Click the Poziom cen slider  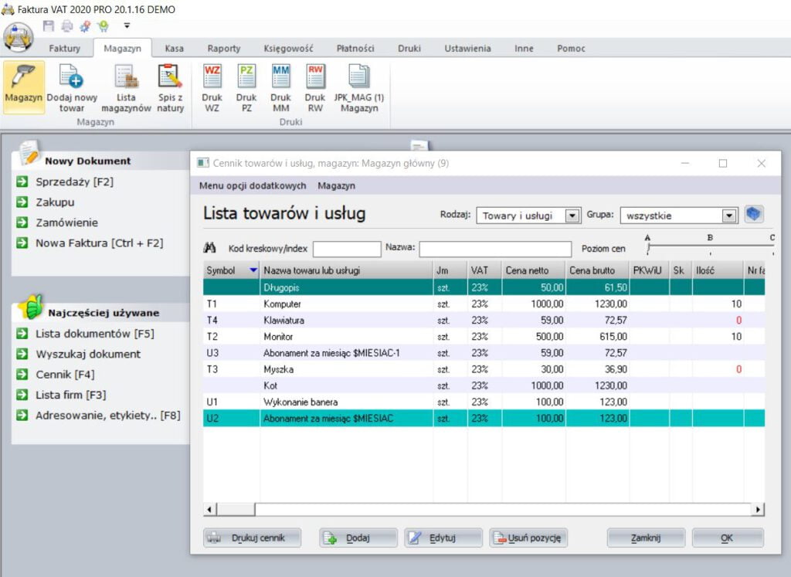709,248
